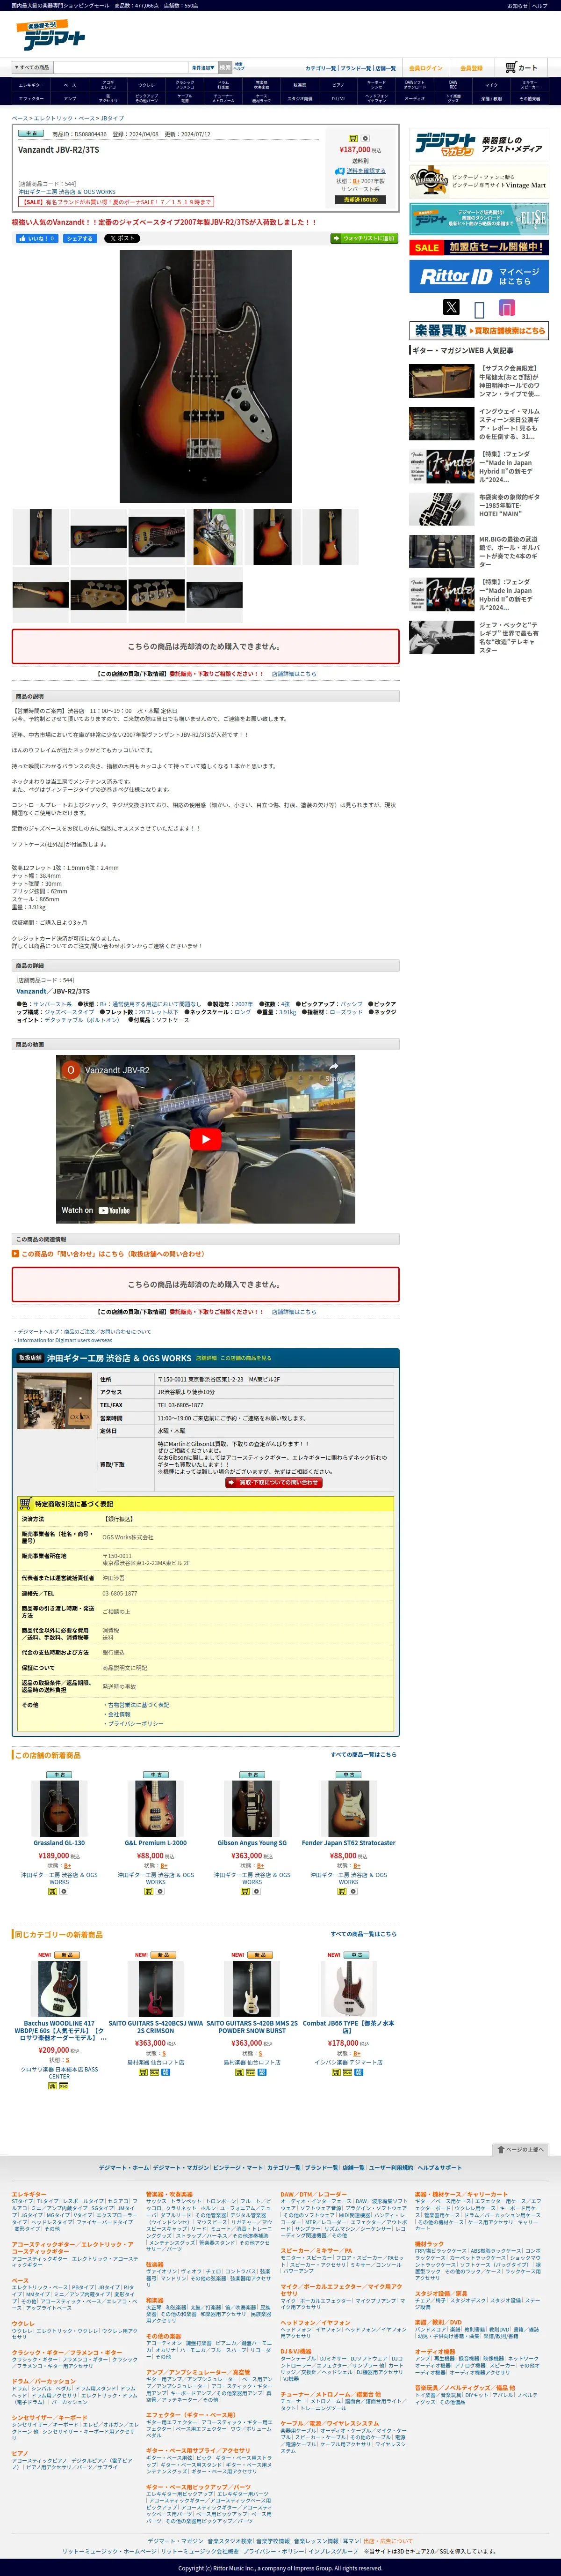Open the 沖田ギター工房 store photo

coord(55,1401)
